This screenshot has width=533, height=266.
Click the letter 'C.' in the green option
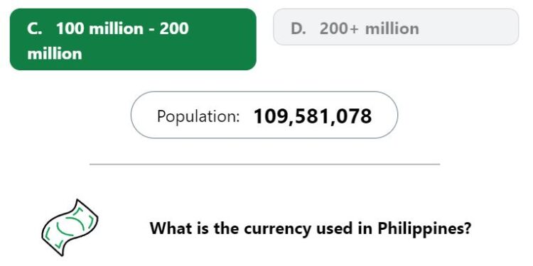[x=35, y=28]
